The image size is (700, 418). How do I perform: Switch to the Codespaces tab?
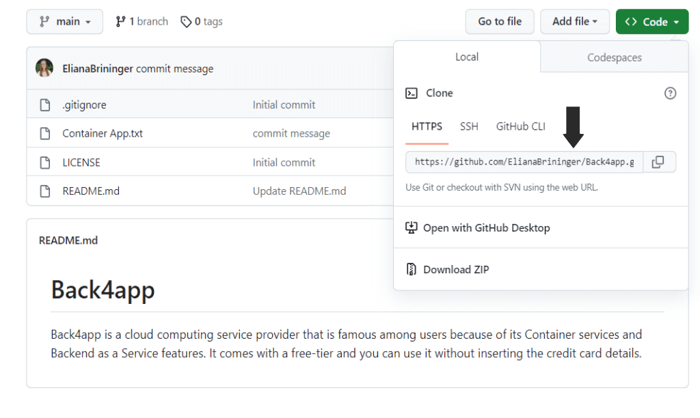tap(615, 57)
